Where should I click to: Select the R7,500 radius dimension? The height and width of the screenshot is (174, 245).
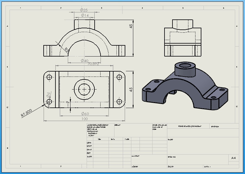pyautogui.click(x=26, y=113)
